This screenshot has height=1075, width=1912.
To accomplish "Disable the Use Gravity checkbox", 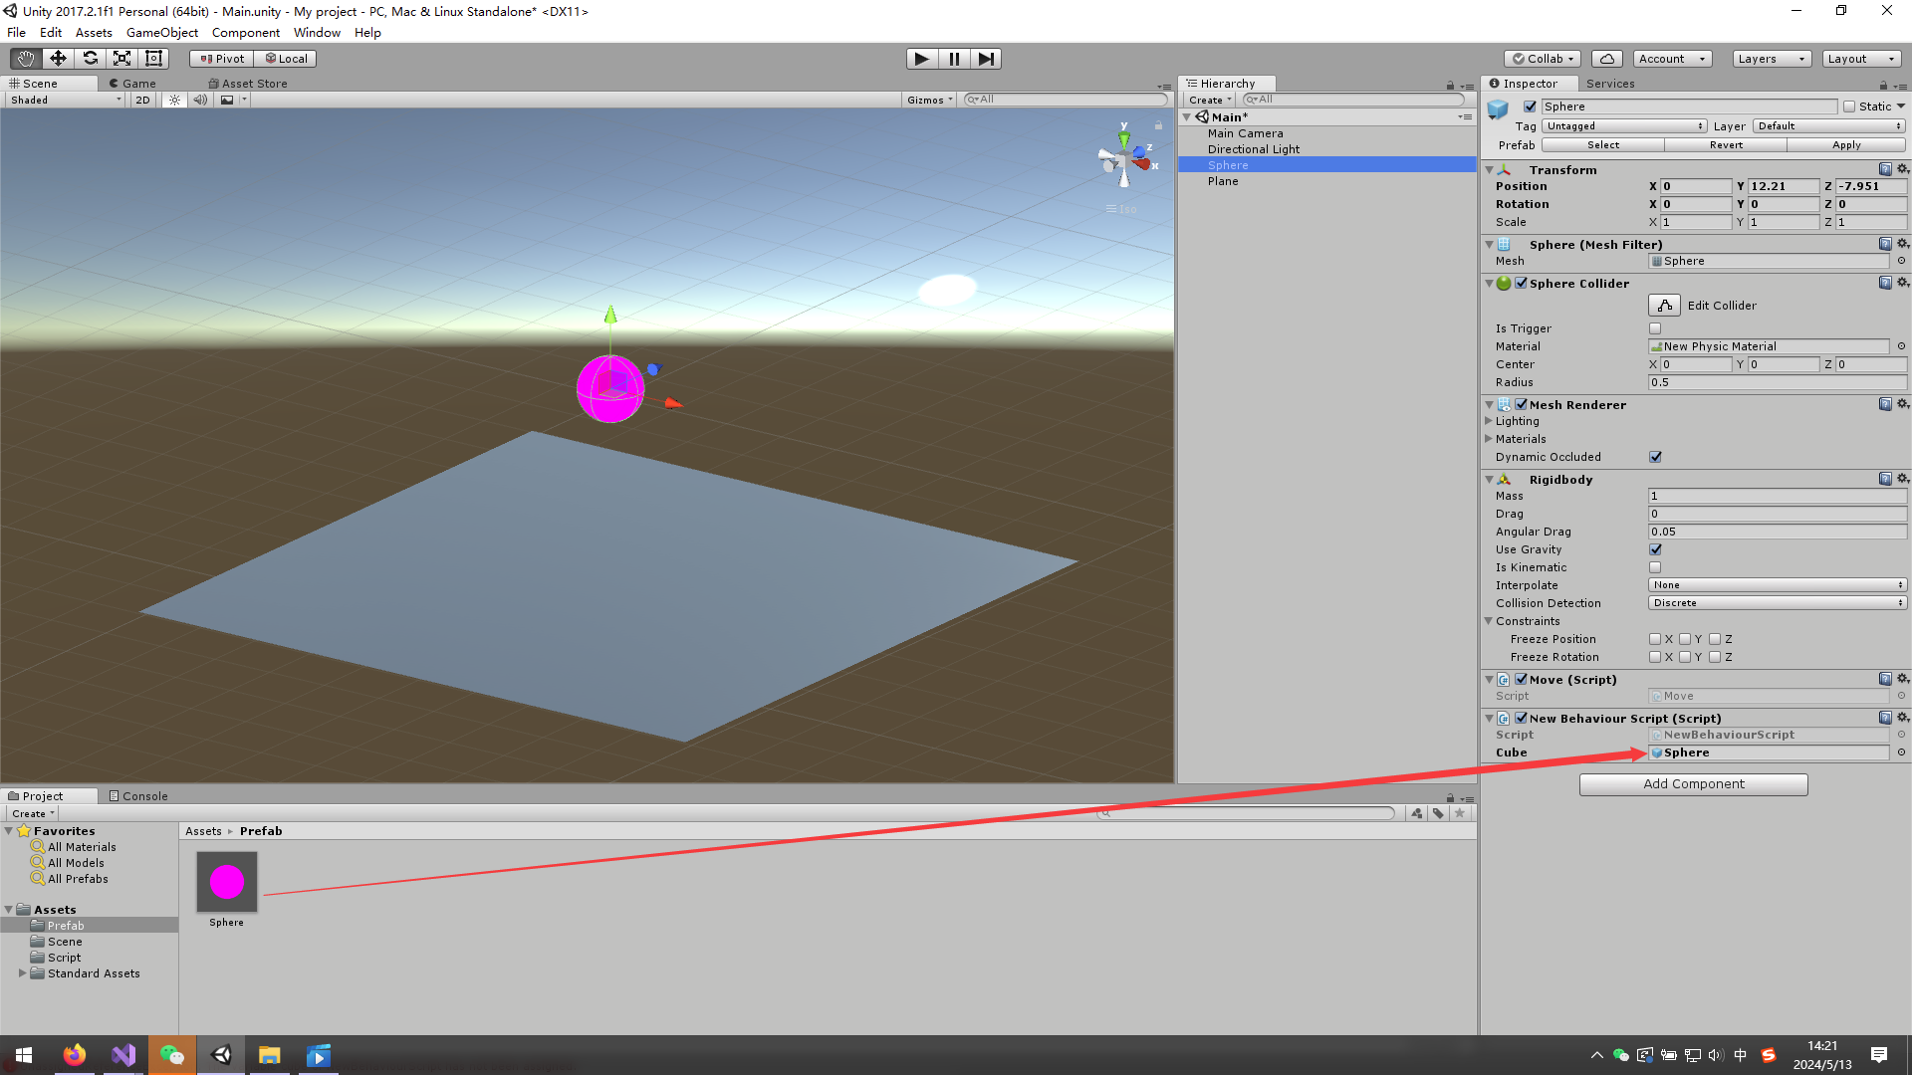I will click(1655, 549).
